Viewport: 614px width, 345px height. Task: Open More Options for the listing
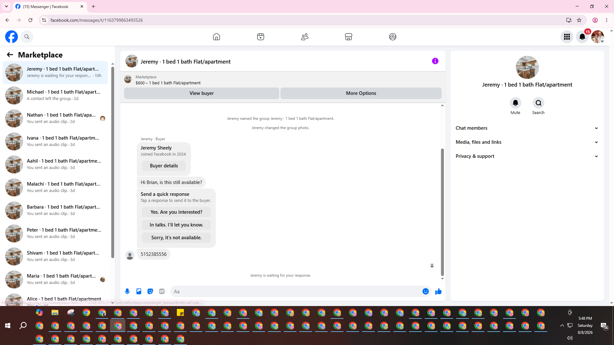361,93
